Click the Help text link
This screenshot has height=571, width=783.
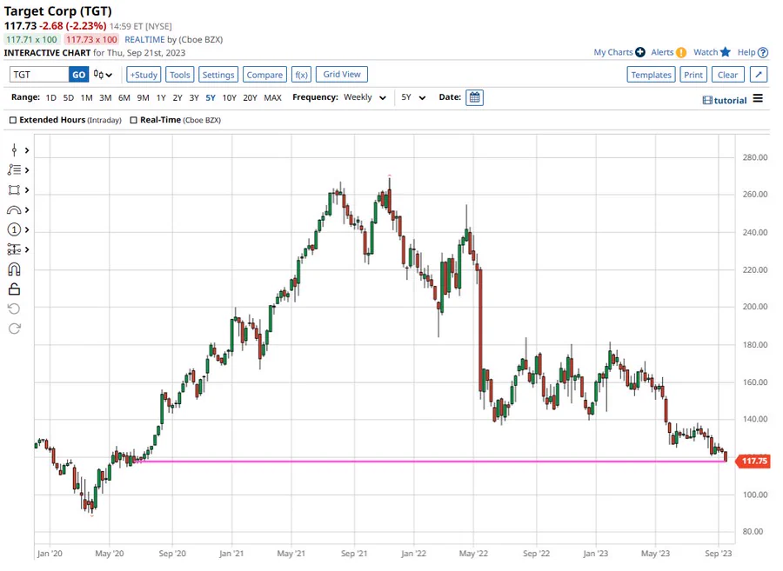[x=746, y=52]
